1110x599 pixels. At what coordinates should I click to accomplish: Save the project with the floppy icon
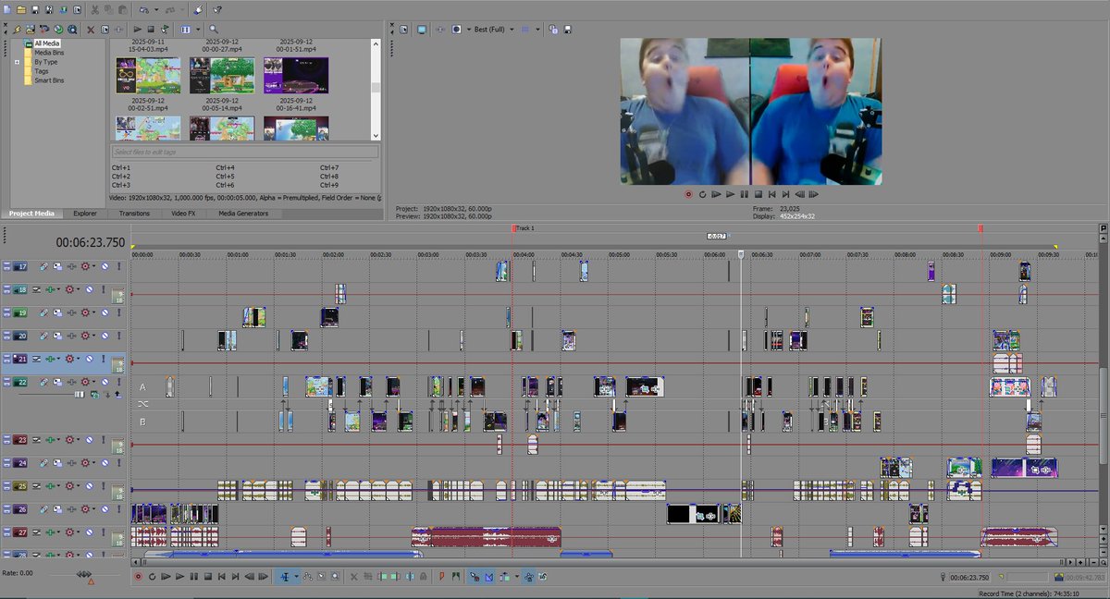[35, 9]
